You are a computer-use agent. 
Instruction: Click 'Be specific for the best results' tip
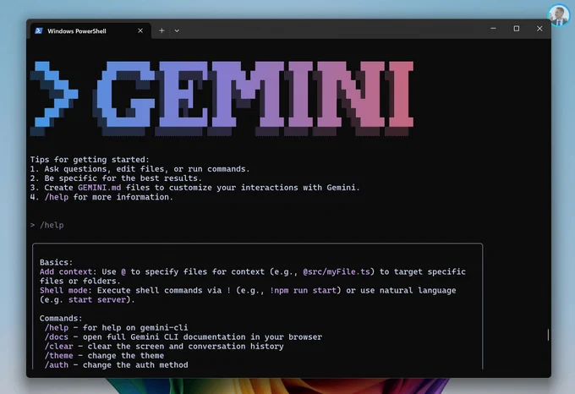pos(116,178)
